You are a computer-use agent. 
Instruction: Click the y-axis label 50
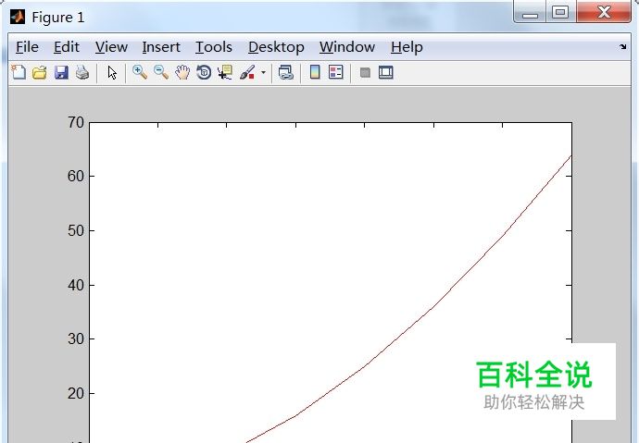[76, 230]
